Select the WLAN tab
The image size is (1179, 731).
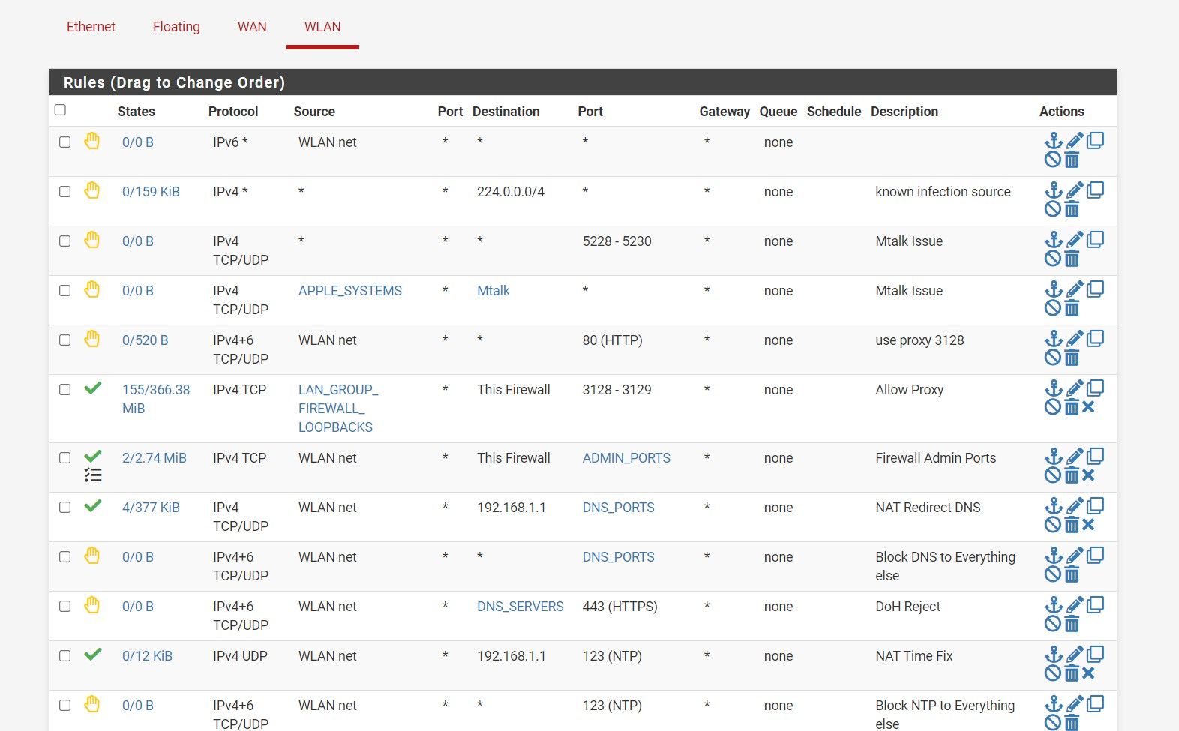point(322,27)
